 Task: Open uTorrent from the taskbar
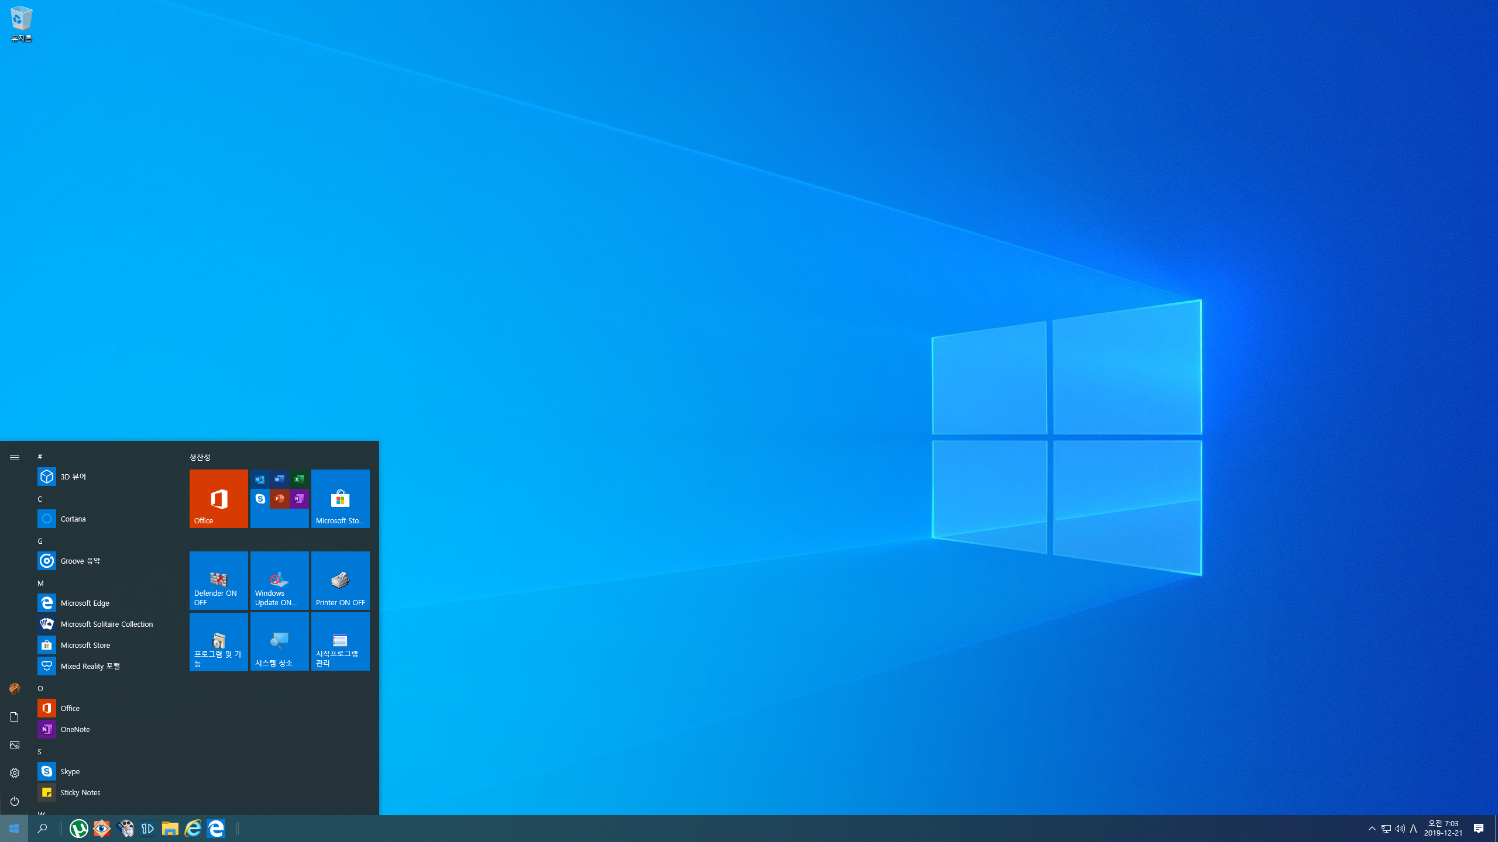pyautogui.click(x=79, y=829)
